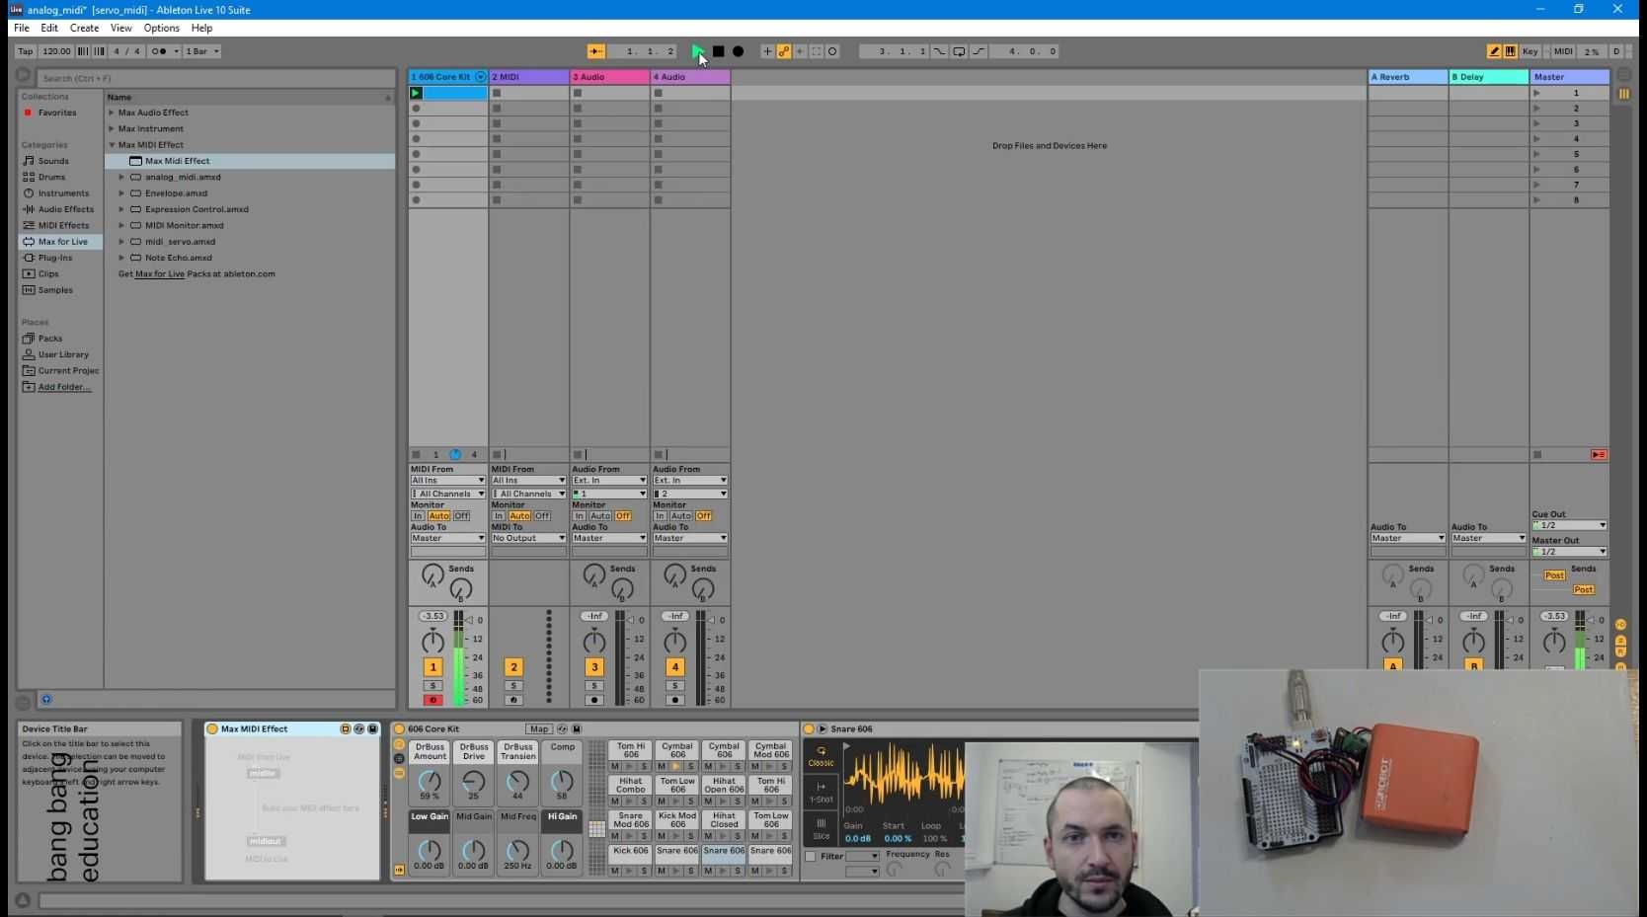Expand the Max Instrument folder

pyautogui.click(x=112, y=128)
